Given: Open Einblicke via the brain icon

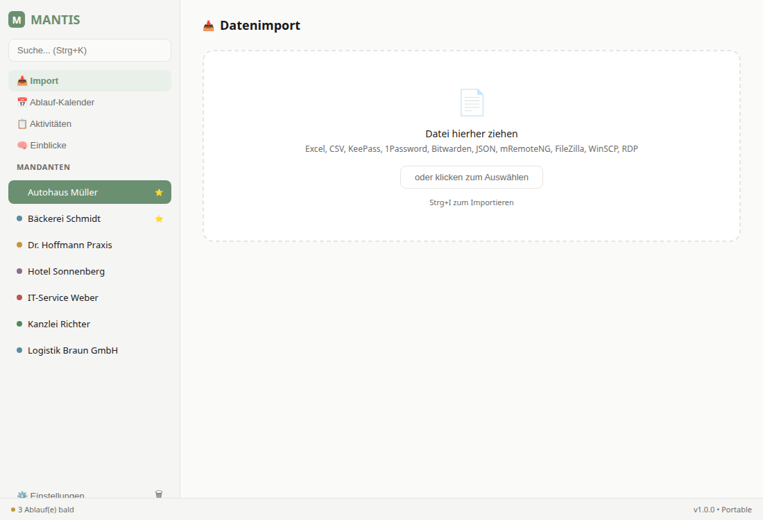Looking at the screenshot, I should pos(21,145).
